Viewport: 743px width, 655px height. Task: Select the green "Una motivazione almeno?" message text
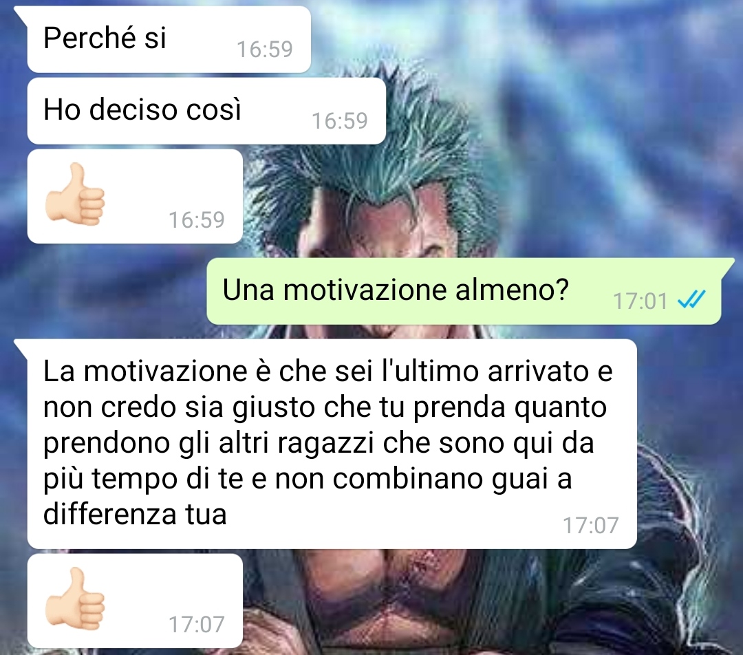[x=395, y=290]
